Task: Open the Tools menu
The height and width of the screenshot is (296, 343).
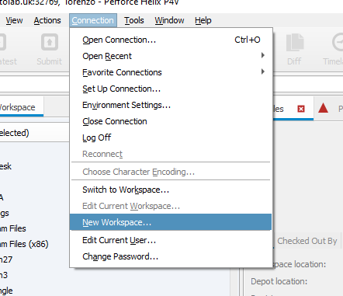Action: click(134, 20)
